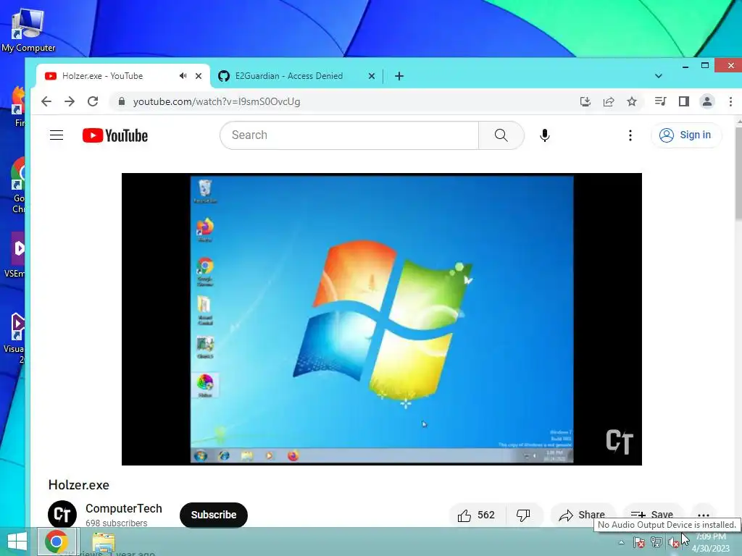The image size is (742, 556).
Task: Click the muted speaker tray icon
Action: pyautogui.click(x=674, y=542)
